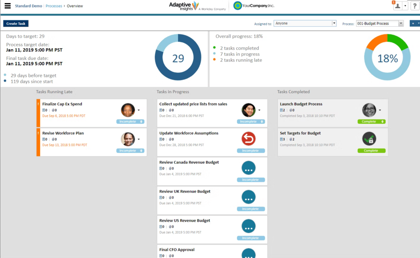
Task: Click attachment icon on Finalize Cap Ex Spend
Action: [53, 110]
